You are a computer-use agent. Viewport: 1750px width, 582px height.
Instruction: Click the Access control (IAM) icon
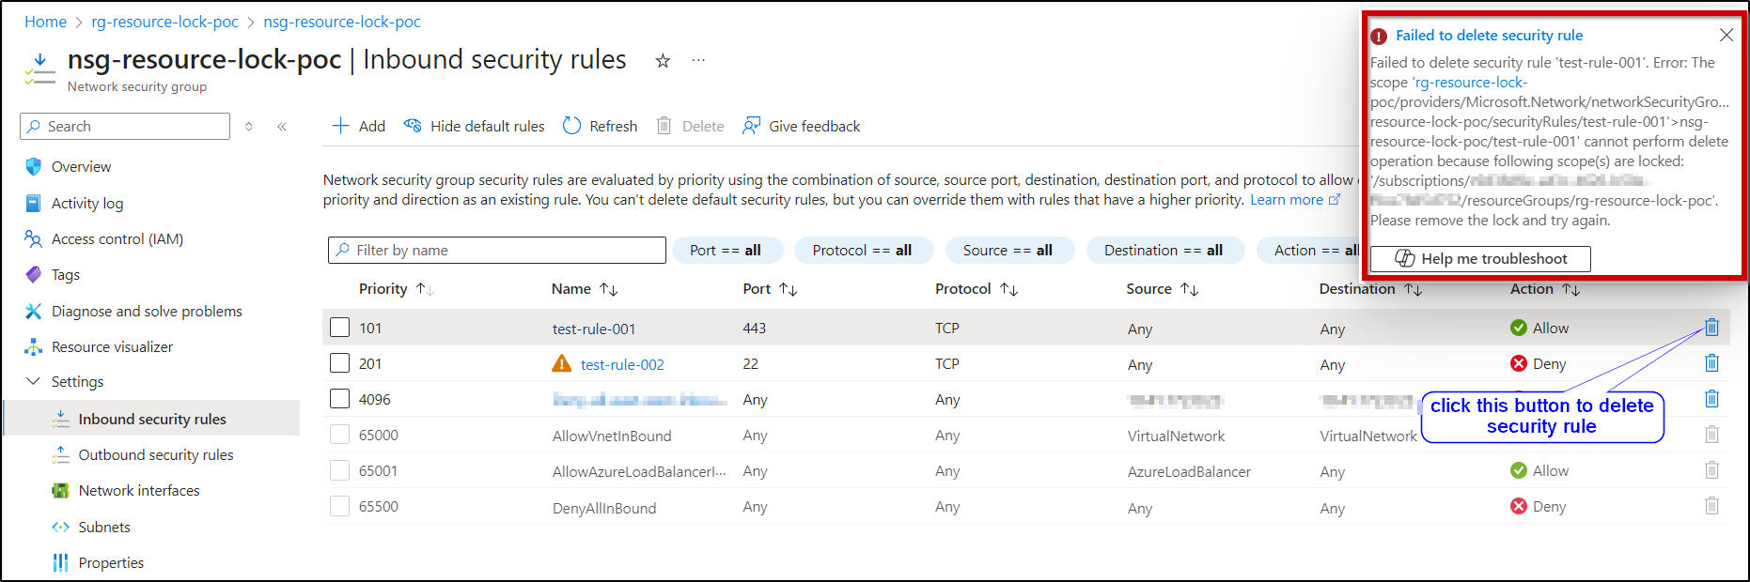coord(34,239)
